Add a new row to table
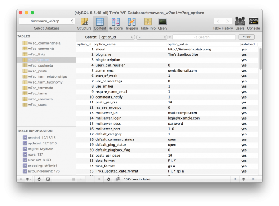 click(81, 179)
